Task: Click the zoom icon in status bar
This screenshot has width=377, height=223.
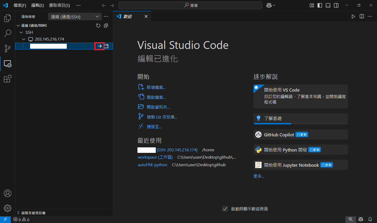Action: [351, 220]
